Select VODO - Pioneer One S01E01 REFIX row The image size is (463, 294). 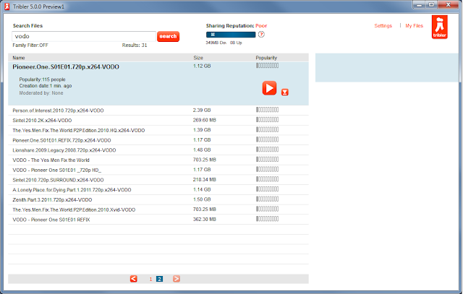158,220
